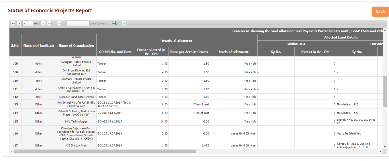The height and width of the screenshot is (161, 389).
Task: Click the 1.025 rate value
Action: coord(189,145)
